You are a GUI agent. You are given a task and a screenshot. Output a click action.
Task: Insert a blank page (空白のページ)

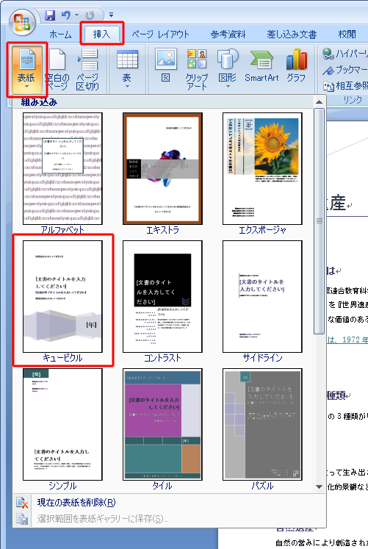[x=57, y=69]
